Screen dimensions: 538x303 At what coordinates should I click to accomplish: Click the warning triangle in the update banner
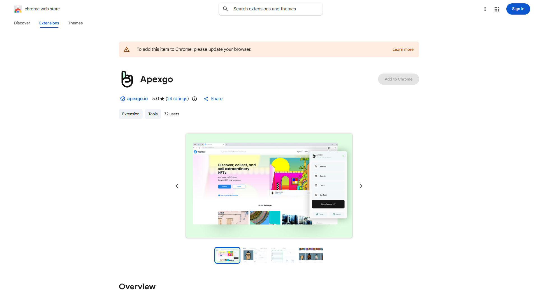coord(127,49)
